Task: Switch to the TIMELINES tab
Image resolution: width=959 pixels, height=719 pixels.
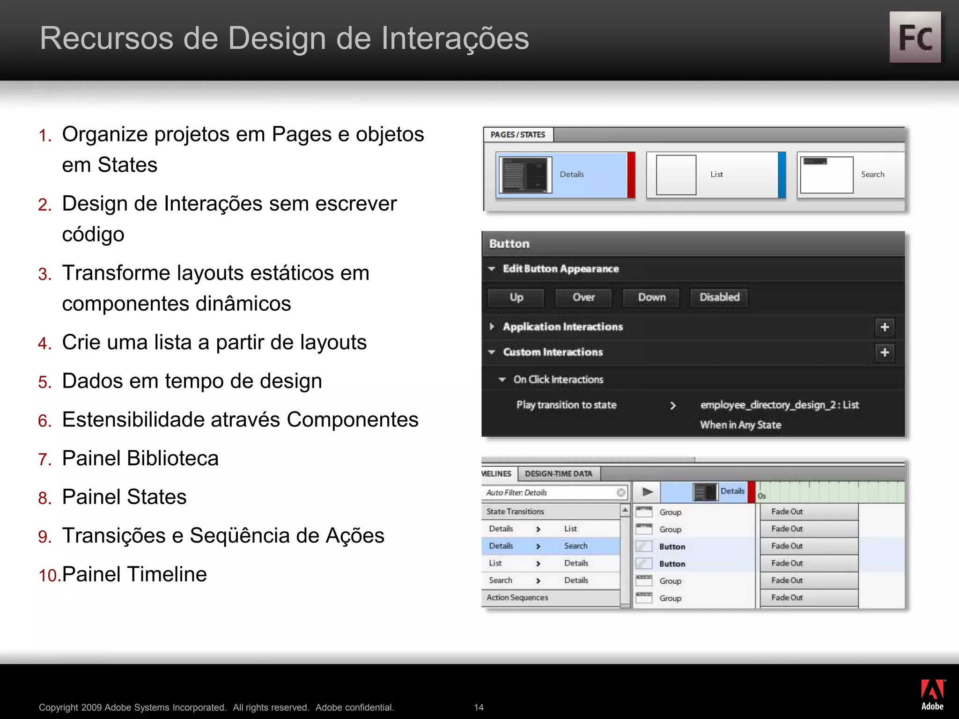Action: click(498, 474)
